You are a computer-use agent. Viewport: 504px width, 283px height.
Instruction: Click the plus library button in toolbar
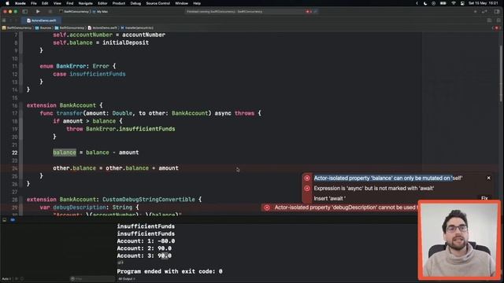pos(475,12)
